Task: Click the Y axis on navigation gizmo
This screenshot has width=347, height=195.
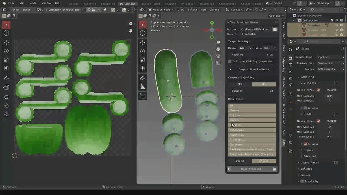Action: point(212,23)
